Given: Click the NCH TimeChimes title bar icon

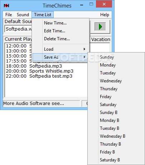Looking at the screenshot, I should (6, 5).
